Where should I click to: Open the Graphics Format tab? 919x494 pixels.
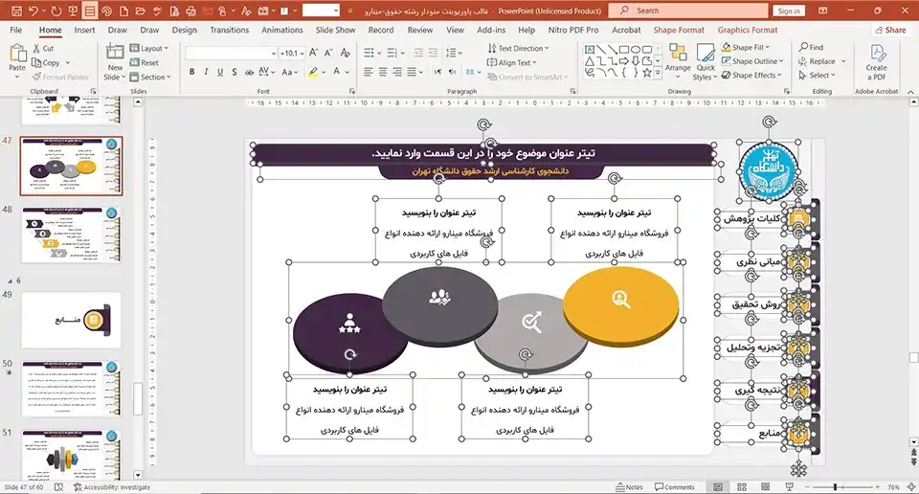748,30
